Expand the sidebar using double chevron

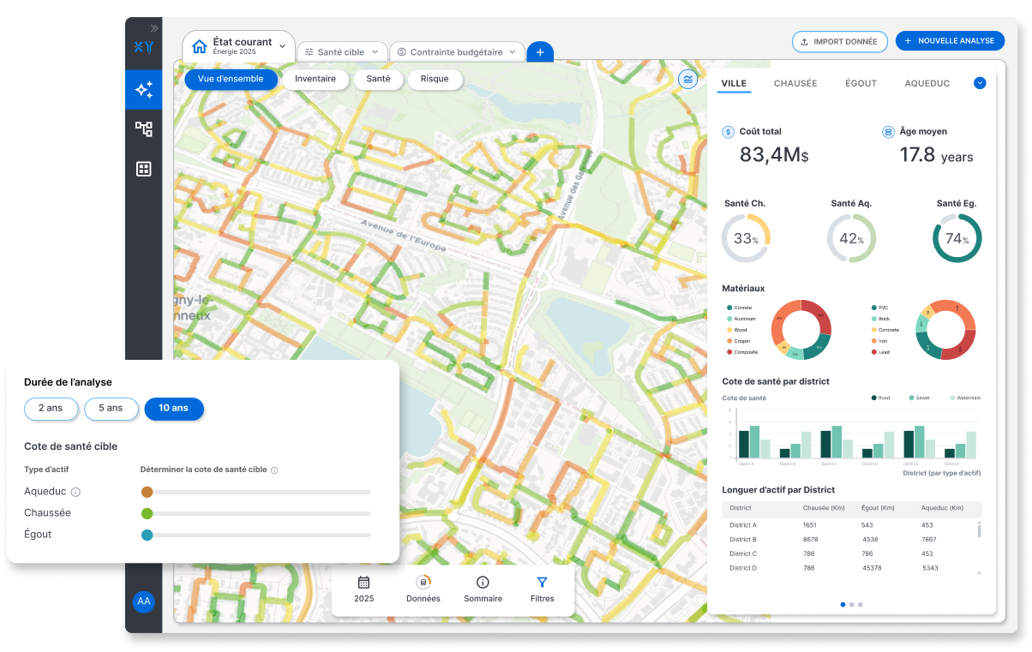tap(154, 28)
